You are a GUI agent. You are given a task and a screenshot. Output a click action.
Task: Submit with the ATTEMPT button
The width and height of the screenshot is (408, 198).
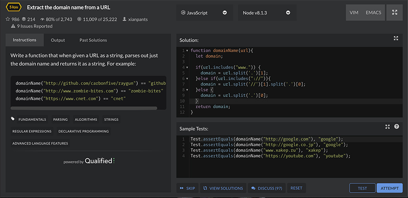coord(389,188)
